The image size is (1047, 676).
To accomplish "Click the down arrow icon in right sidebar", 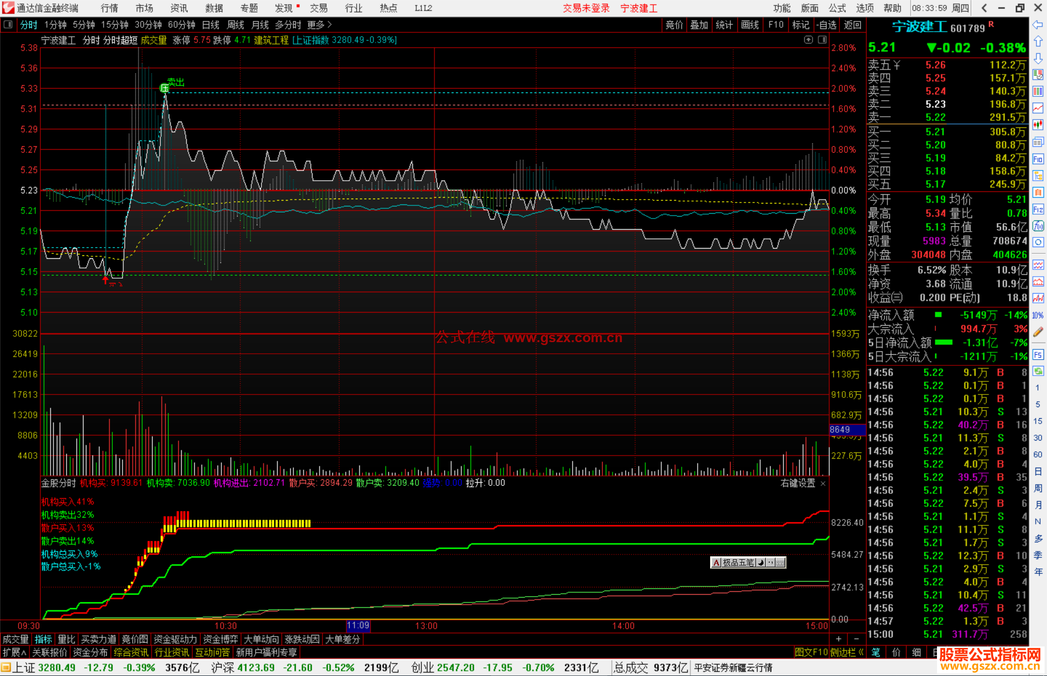I will (x=1038, y=58).
